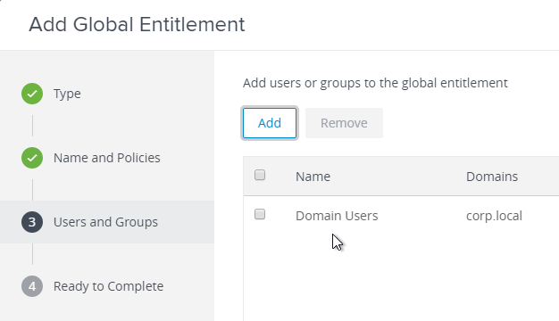Image resolution: width=559 pixels, height=321 pixels.
Task: Click the green checkmark beside Name and Policies
Action: click(x=32, y=158)
